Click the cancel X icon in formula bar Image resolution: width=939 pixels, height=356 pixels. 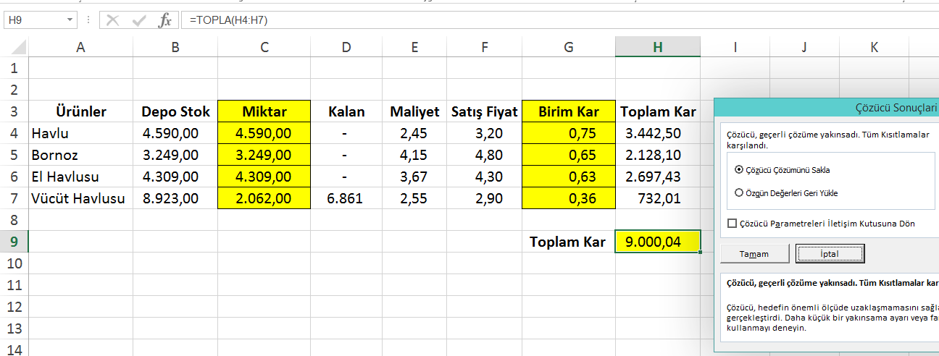112,20
